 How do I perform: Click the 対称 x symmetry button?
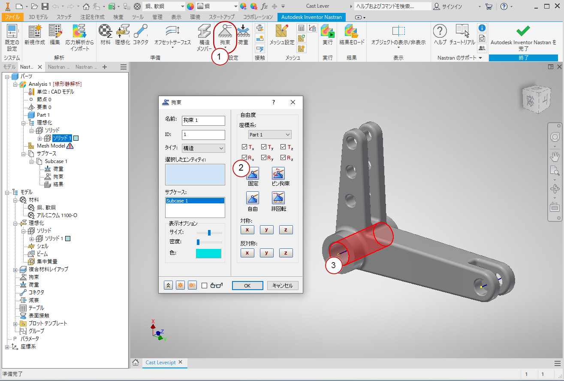pyautogui.click(x=247, y=230)
